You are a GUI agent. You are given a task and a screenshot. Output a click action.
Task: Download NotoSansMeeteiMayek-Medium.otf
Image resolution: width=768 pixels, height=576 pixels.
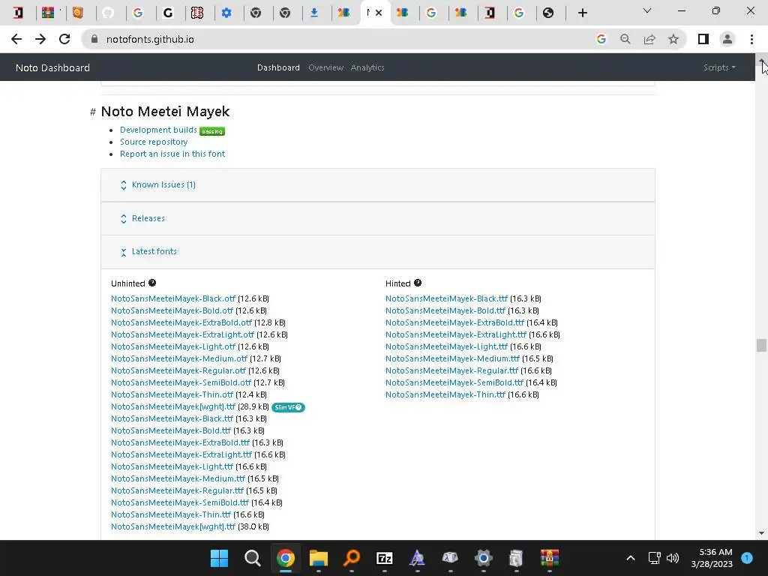pos(179,358)
